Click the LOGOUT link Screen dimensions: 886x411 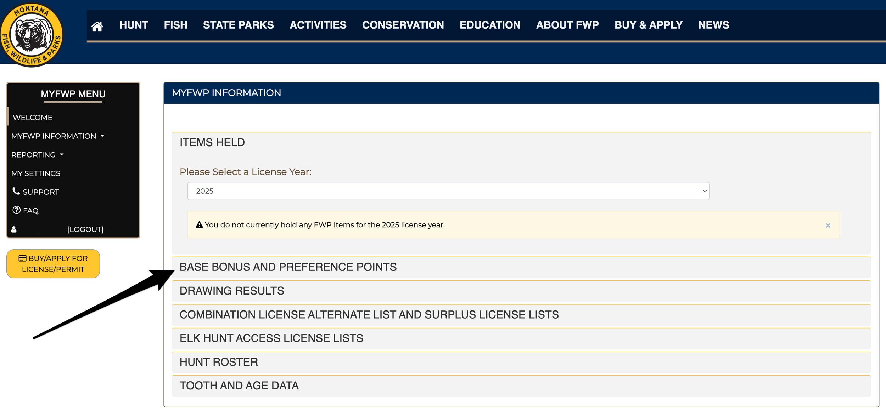85,229
